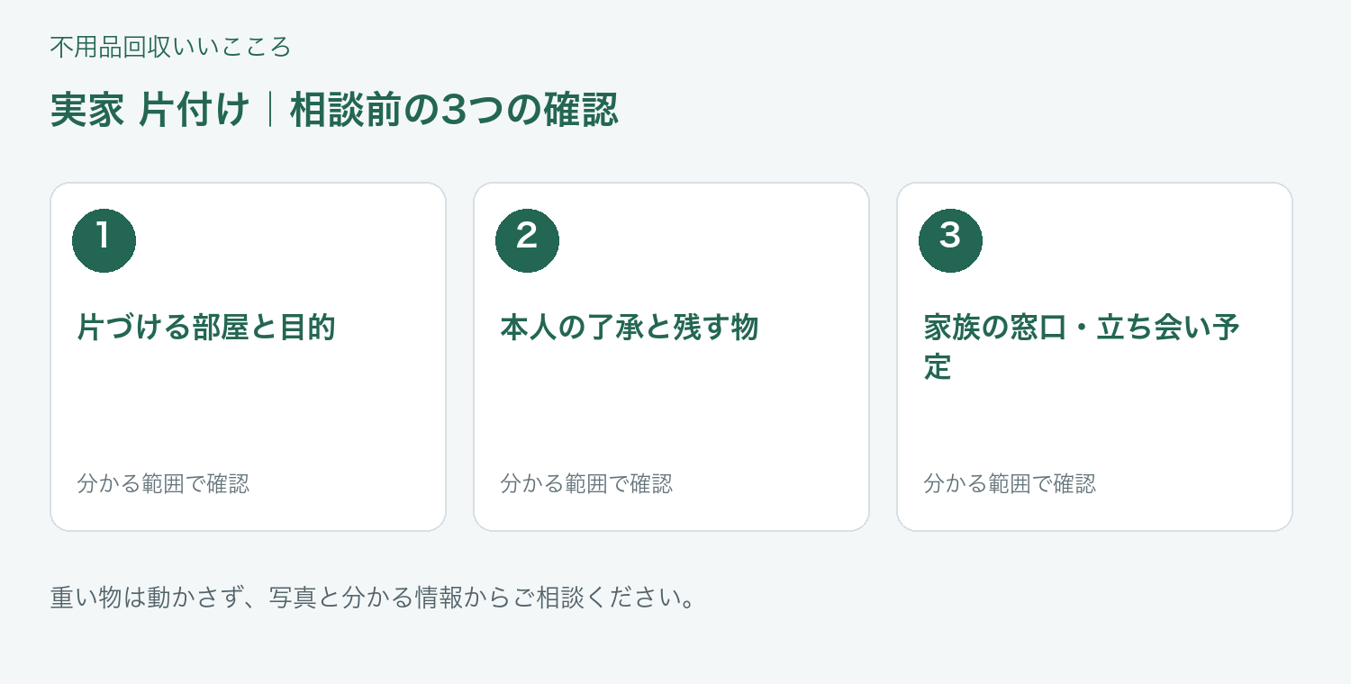This screenshot has height=684, width=1351.
Task: Click the vertical divider in the title
Action: pyautogui.click(x=270, y=111)
